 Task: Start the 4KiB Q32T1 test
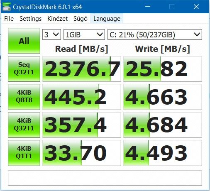(24, 125)
